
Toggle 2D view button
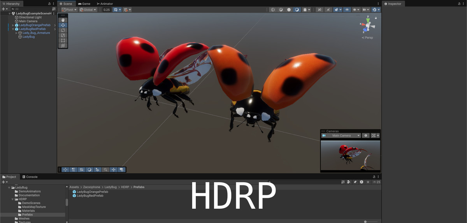click(320, 10)
